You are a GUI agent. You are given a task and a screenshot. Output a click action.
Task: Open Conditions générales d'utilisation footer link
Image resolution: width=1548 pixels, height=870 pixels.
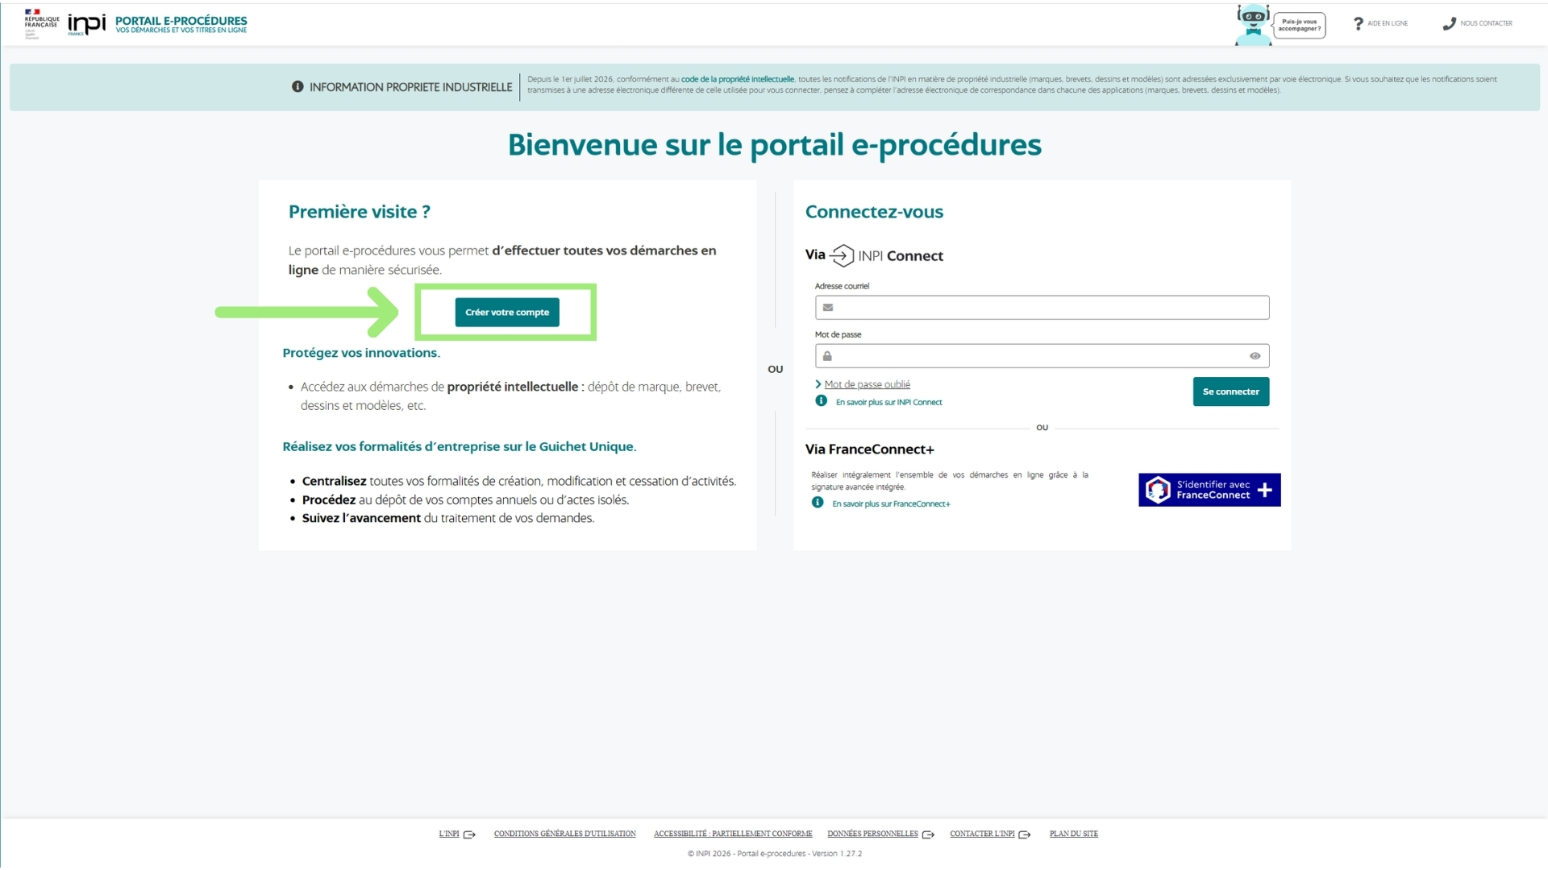(x=564, y=834)
